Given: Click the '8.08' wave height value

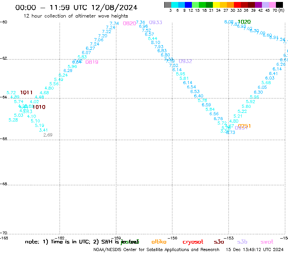Looking at the screenshot, I should point(229,22).
